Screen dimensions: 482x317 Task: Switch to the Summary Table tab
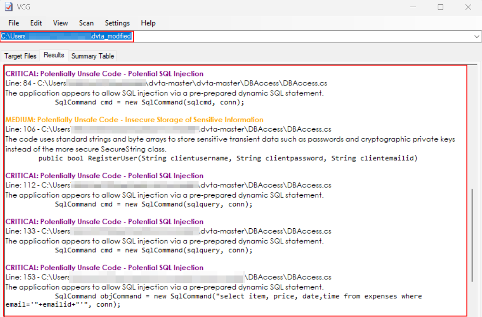[92, 56]
